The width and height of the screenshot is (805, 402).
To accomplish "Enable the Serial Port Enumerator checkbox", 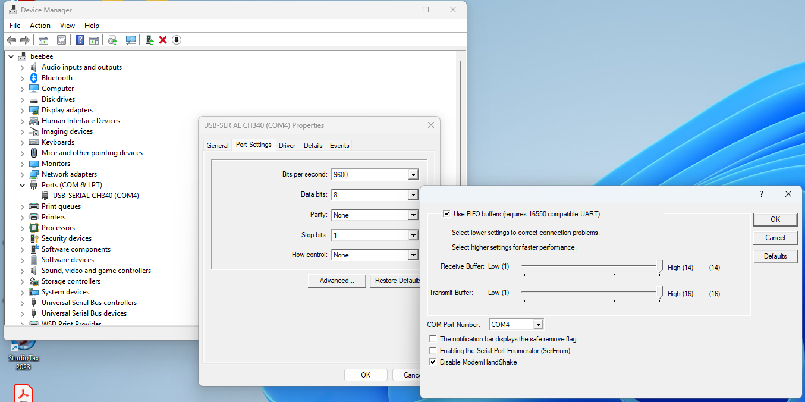I will pyautogui.click(x=433, y=351).
